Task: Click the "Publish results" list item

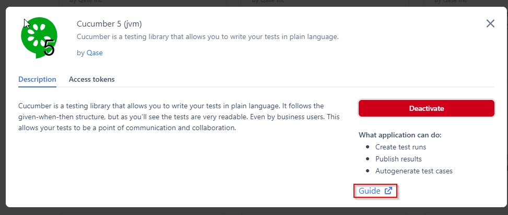Action: pyautogui.click(x=398, y=159)
